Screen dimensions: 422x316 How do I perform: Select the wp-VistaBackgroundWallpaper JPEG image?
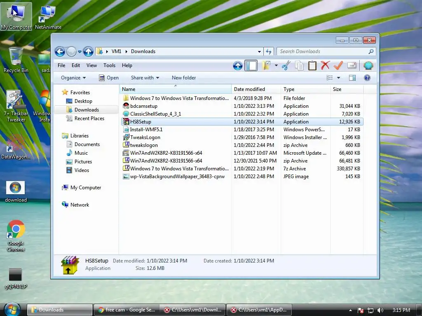coord(242,177)
